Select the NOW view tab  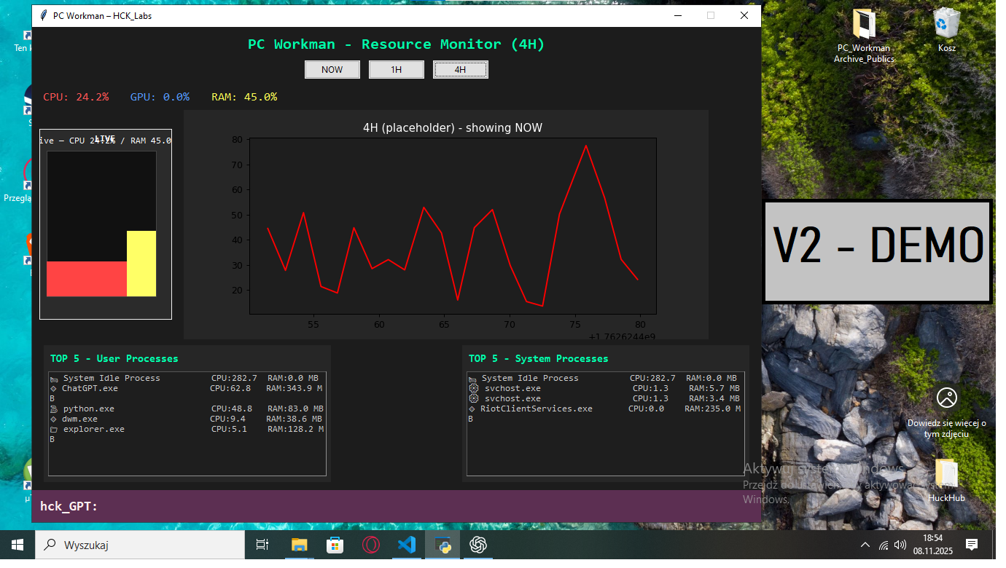tap(332, 69)
